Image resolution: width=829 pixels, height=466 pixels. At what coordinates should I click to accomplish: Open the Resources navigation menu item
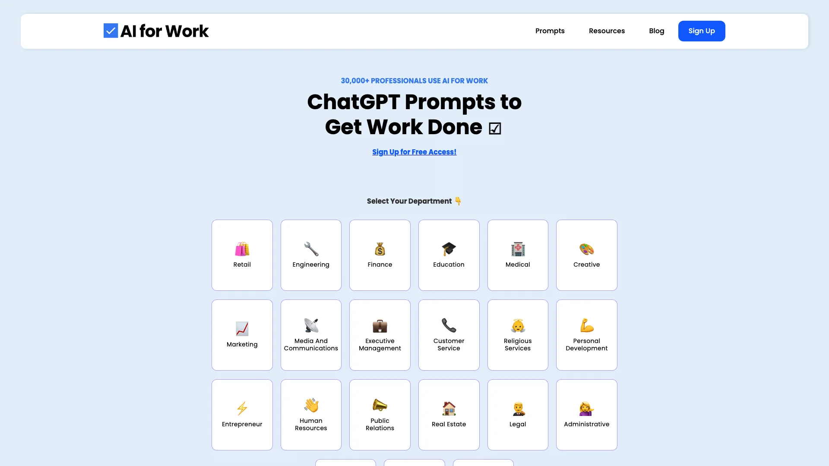[x=607, y=31]
